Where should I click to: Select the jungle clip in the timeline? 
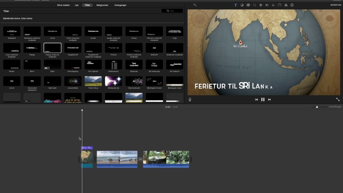click(x=166, y=159)
